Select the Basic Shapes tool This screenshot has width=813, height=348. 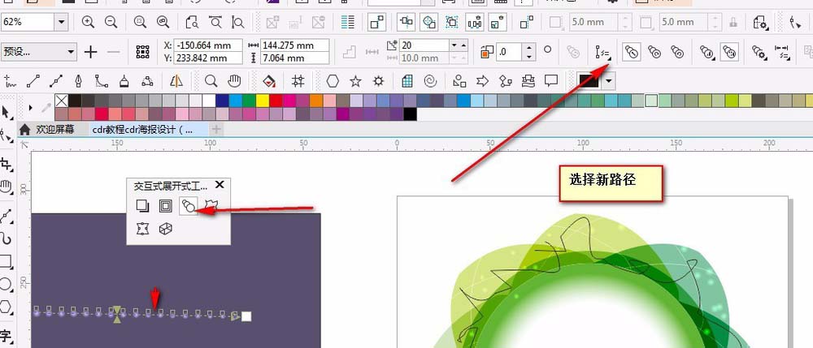click(x=459, y=81)
